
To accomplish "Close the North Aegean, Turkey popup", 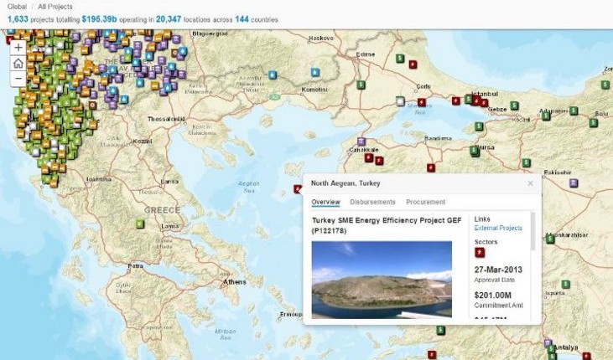I will (x=530, y=183).
